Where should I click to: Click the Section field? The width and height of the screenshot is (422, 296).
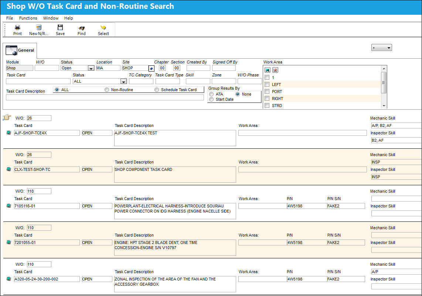[177, 68]
